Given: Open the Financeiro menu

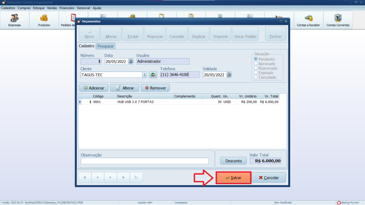Looking at the screenshot, I should [x=67, y=8].
